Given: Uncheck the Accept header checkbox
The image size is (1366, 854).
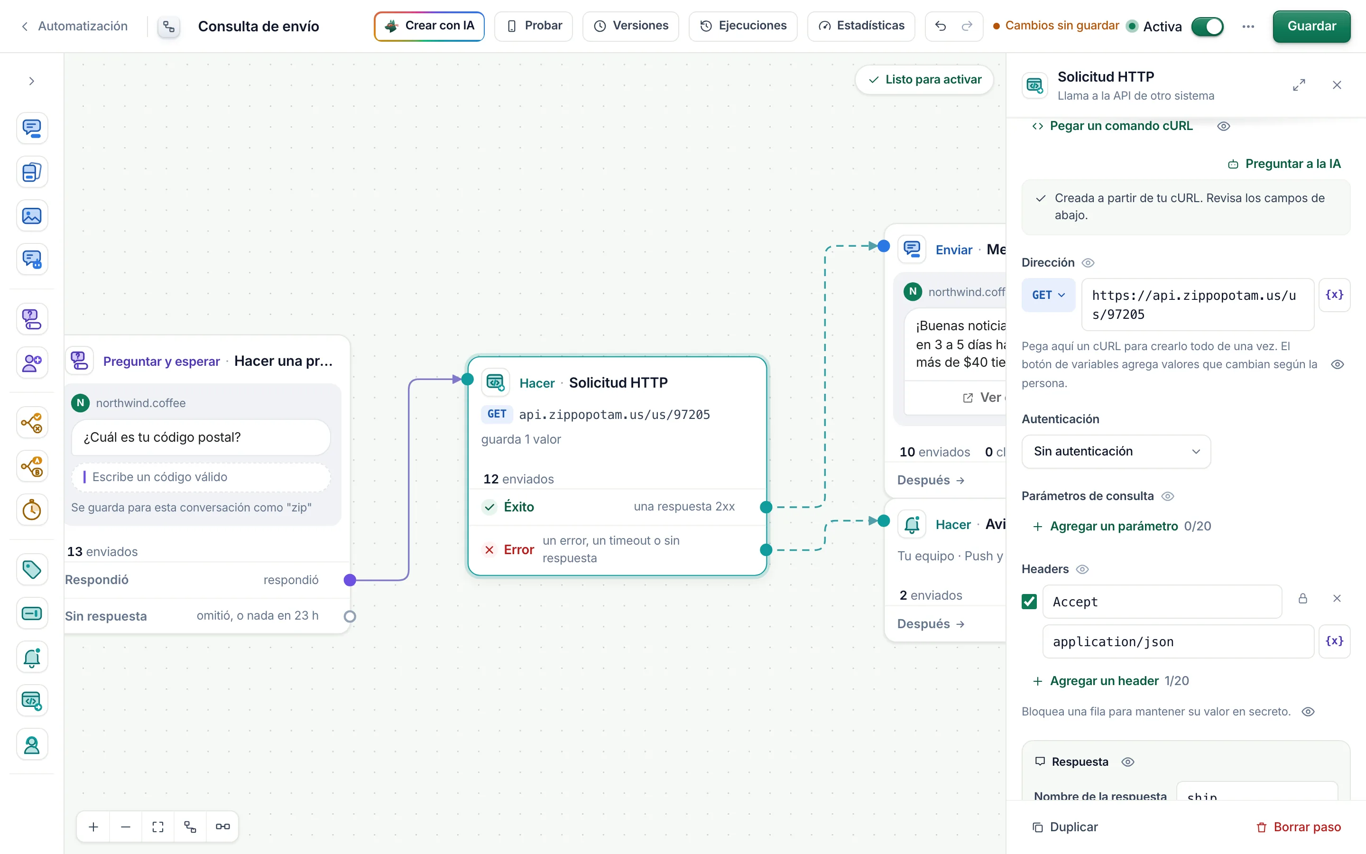Looking at the screenshot, I should [x=1029, y=602].
